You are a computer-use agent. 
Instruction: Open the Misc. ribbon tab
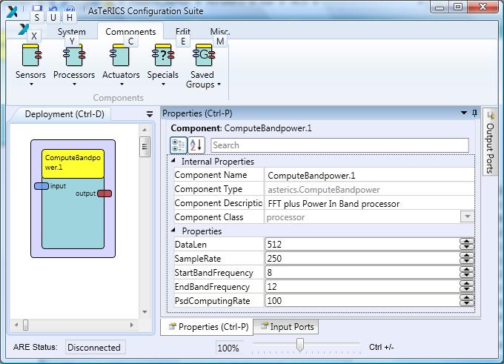point(220,32)
